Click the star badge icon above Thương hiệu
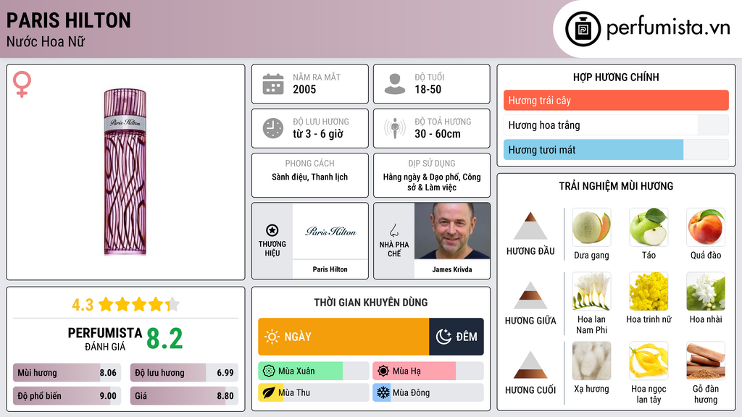This screenshot has width=742, height=417. tap(272, 230)
